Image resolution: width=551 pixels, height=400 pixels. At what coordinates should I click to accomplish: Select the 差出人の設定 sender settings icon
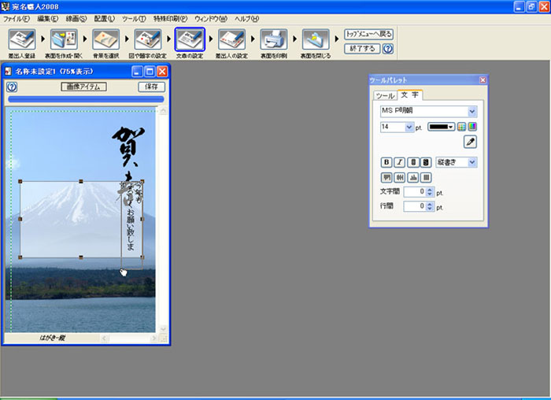[x=231, y=39]
